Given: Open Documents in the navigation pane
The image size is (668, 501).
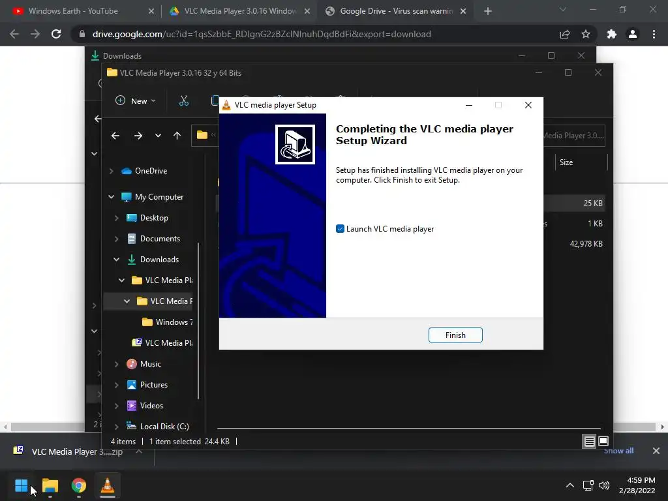Looking at the screenshot, I should pyautogui.click(x=160, y=239).
